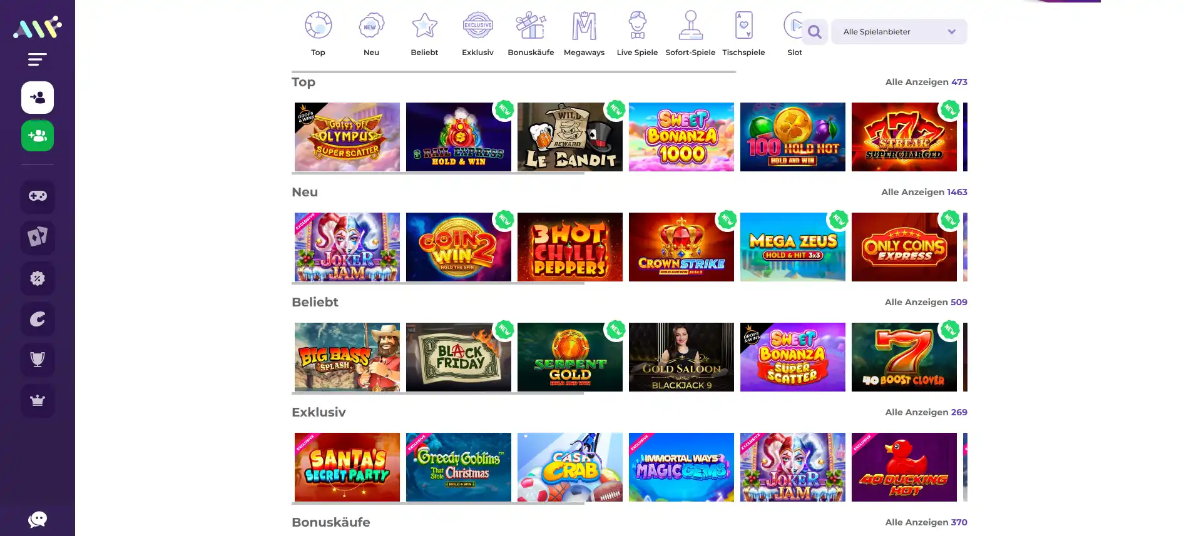Screen dimensions: 1184x536
Task: Launch the Big Bass Splash game
Action: (347, 357)
